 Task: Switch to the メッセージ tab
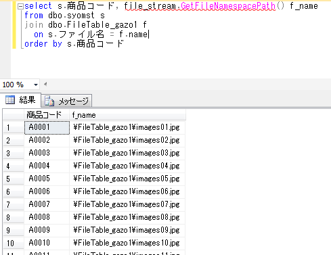(66, 101)
